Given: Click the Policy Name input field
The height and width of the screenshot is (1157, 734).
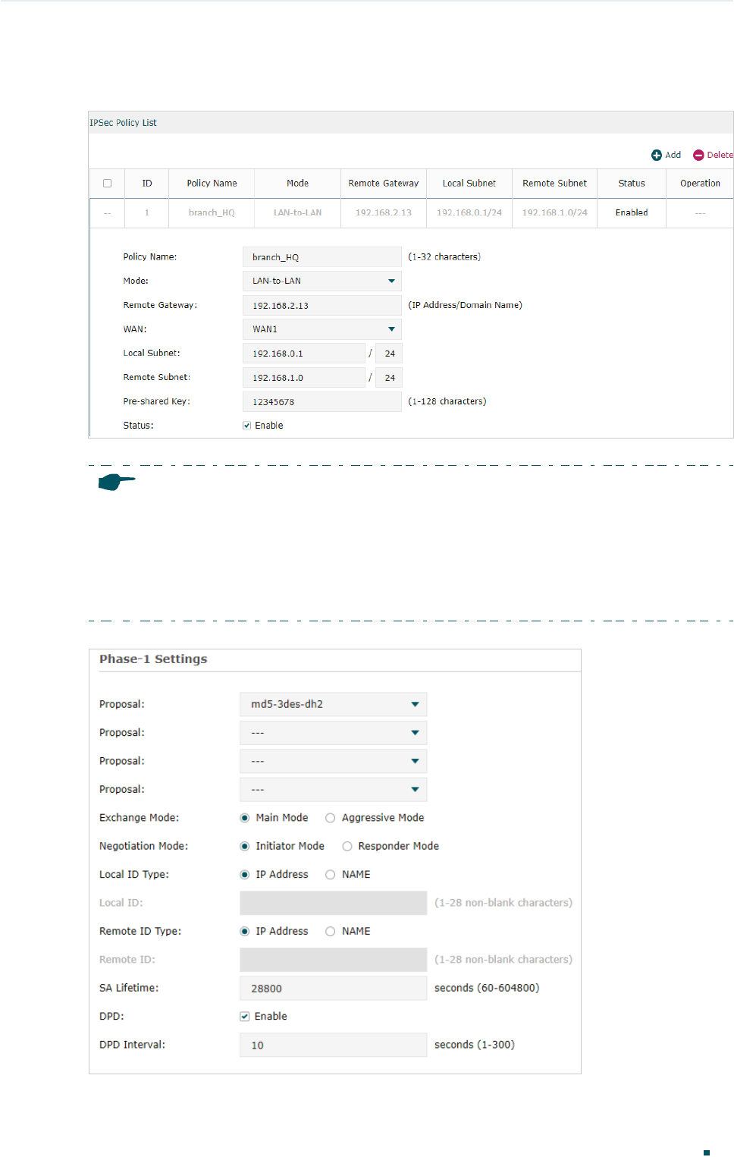Looking at the screenshot, I should click(x=322, y=257).
